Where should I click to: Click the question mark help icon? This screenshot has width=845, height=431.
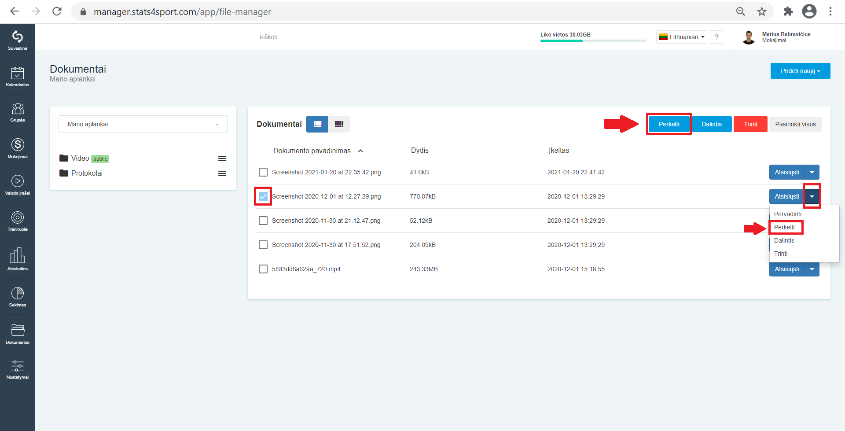pos(716,37)
